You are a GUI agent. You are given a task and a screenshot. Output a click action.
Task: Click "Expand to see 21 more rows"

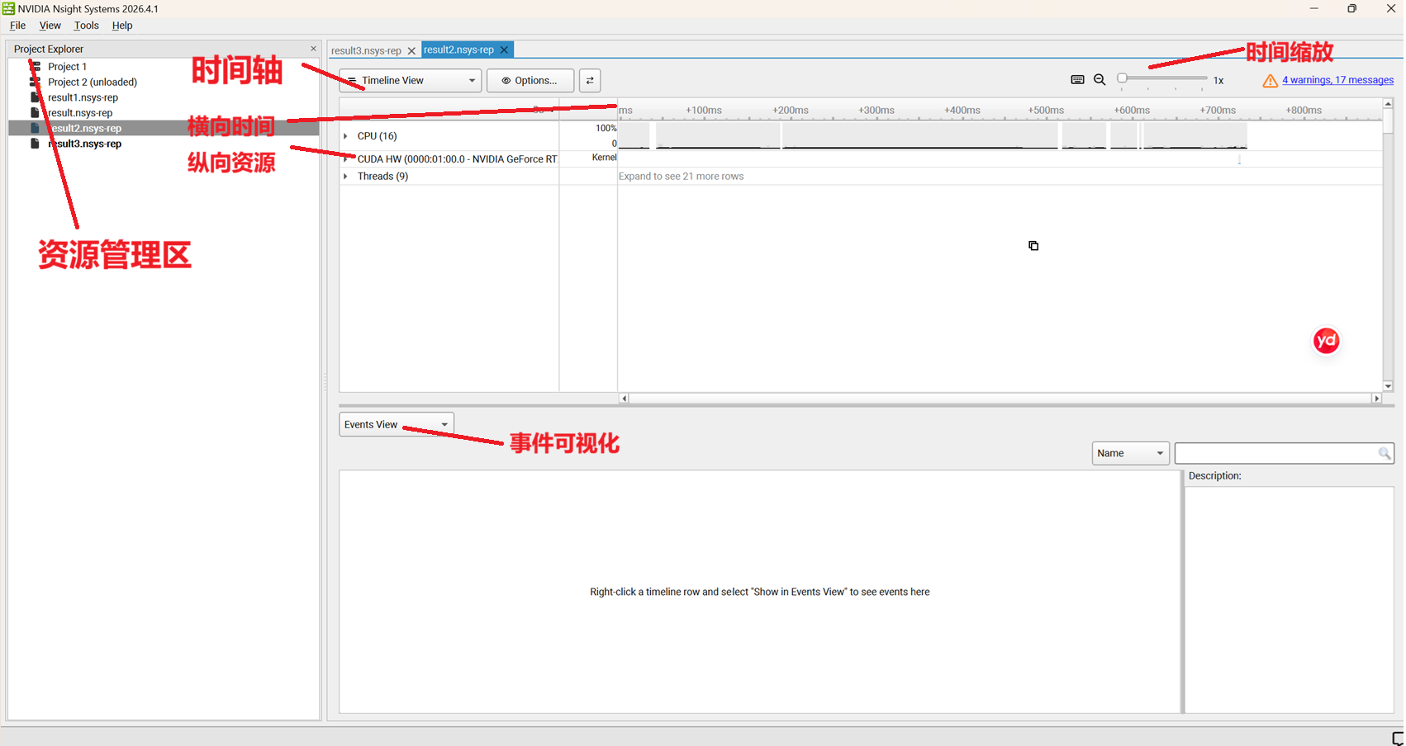point(682,177)
